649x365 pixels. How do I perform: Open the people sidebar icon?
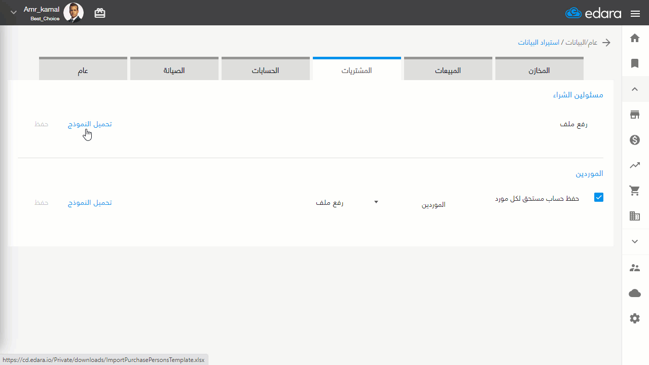point(635,268)
